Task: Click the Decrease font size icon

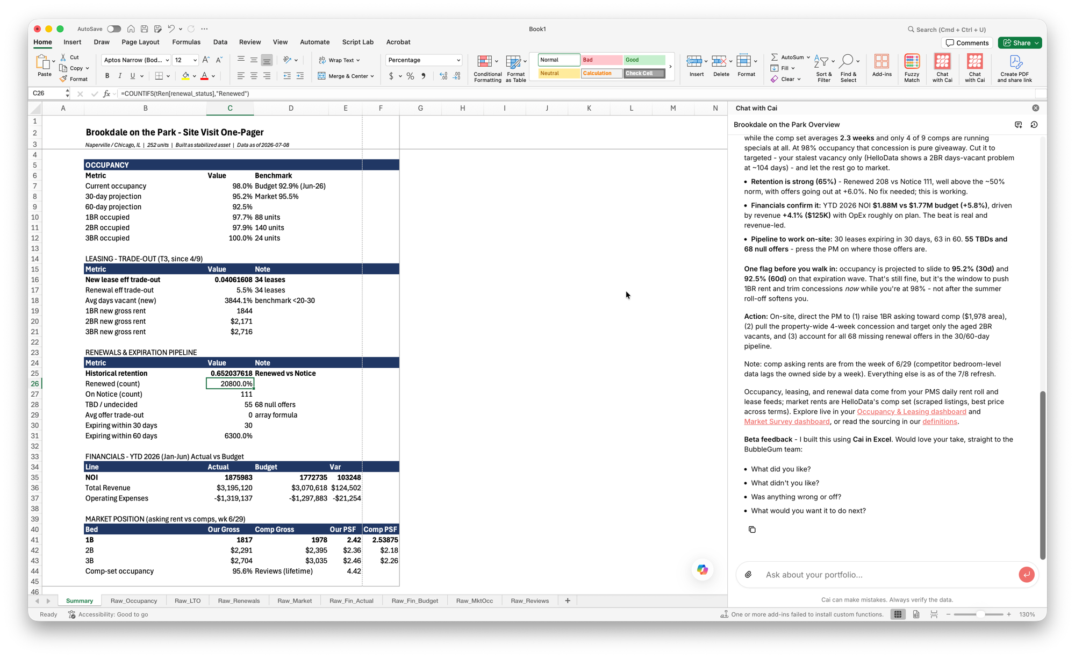Action: click(219, 60)
